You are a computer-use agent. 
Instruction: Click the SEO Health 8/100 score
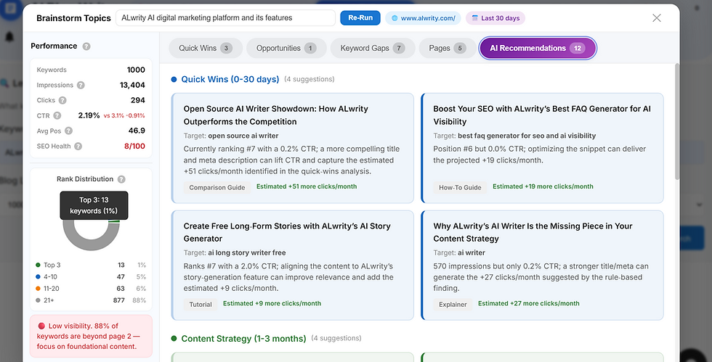135,146
